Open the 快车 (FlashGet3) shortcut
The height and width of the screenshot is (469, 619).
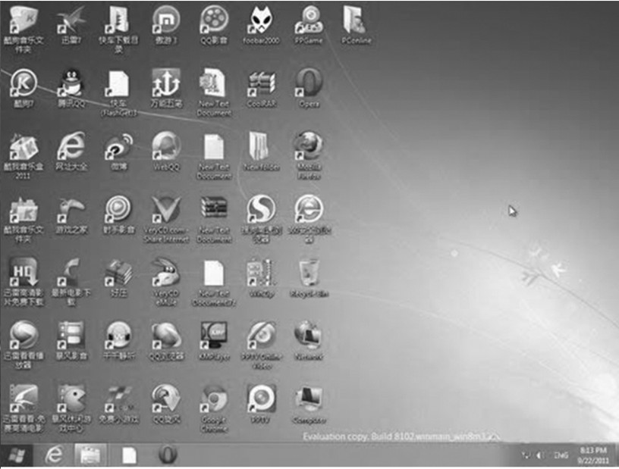point(118,93)
